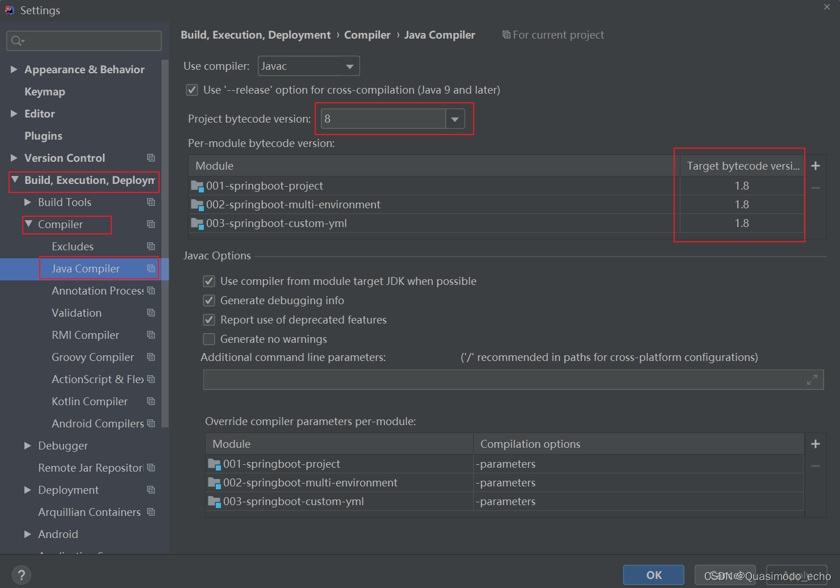Close the Settings dialog window
Image resolution: width=840 pixels, height=588 pixels.
coord(827,7)
